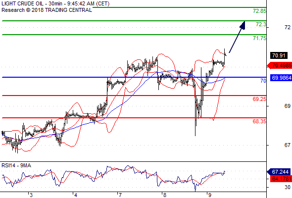Click the date axis label 8
Screen dimensions: 292x198
pos(165,195)
